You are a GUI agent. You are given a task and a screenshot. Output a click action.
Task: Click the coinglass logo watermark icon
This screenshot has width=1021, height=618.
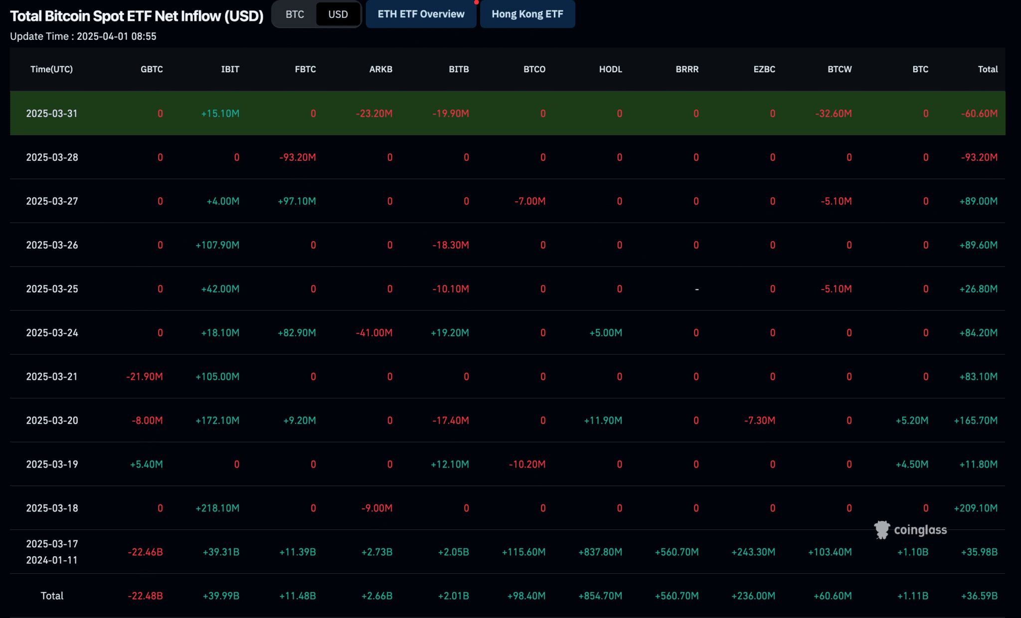pyautogui.click(x=881, y=529)
